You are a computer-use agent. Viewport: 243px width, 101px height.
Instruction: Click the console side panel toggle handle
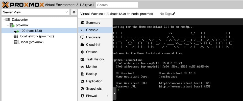point(114,94)
